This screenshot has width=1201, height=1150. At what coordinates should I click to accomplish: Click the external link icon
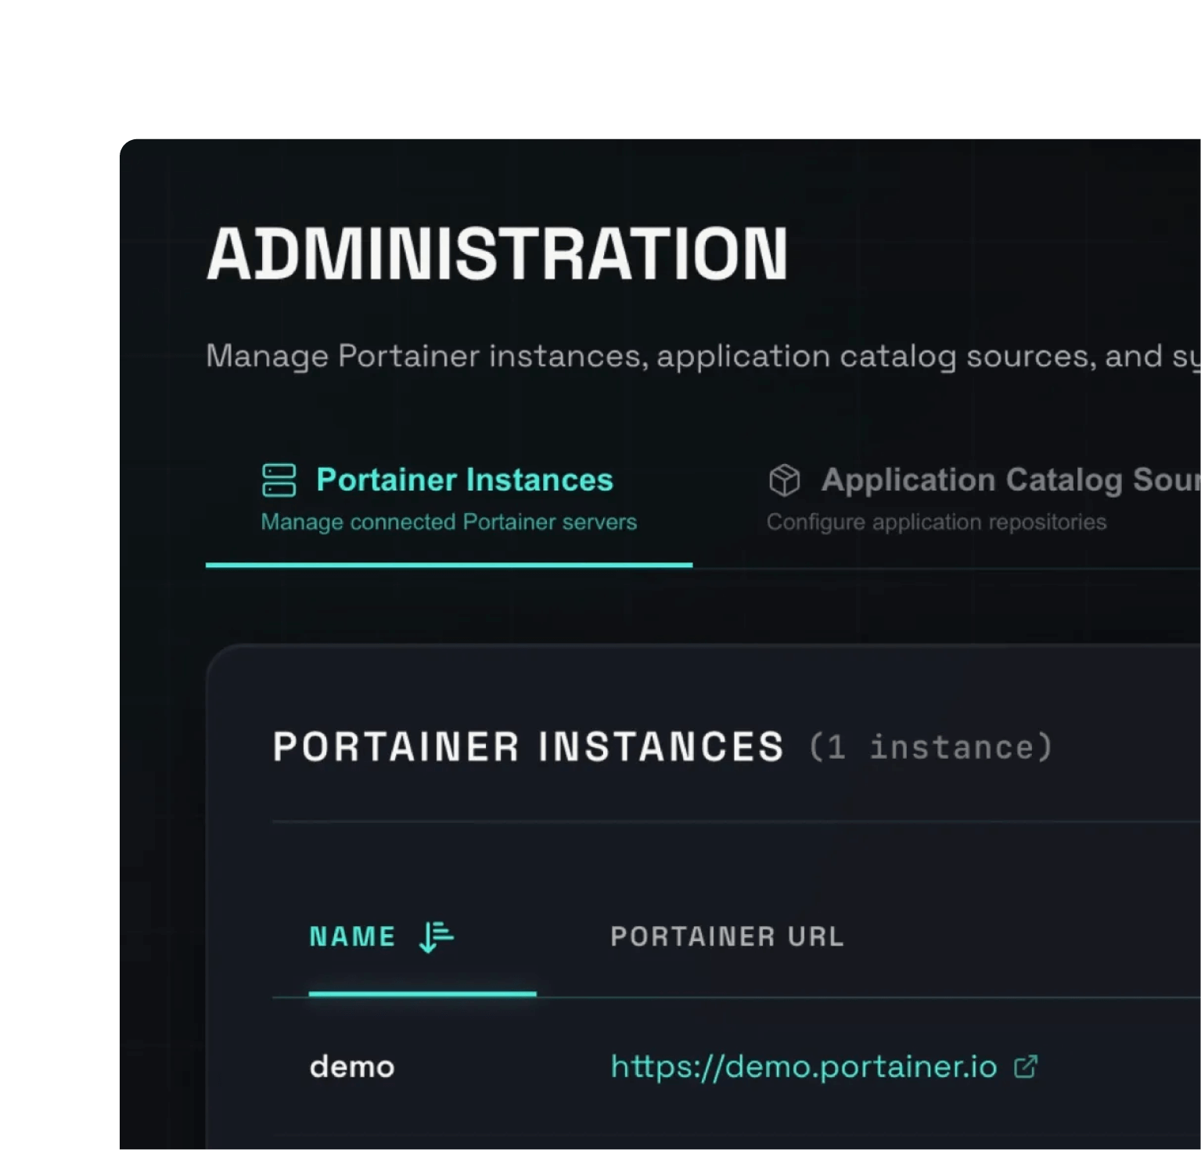[x=1026, y=1067]
